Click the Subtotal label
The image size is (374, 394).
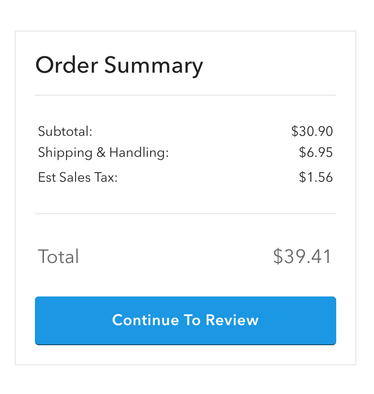click(65, 131)
